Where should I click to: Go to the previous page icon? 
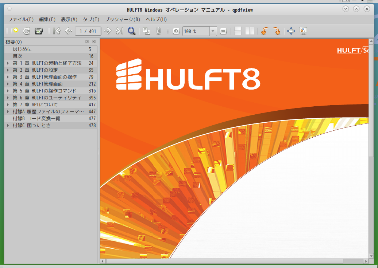click(x=69, y=31)
